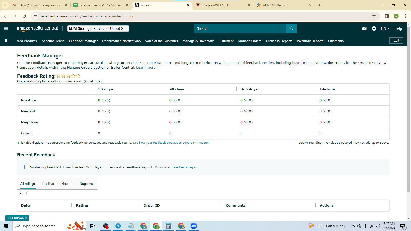
Task: Open the MJM Strategic Services account switcher
Action: pyautogui.click(x=98, y=28)
